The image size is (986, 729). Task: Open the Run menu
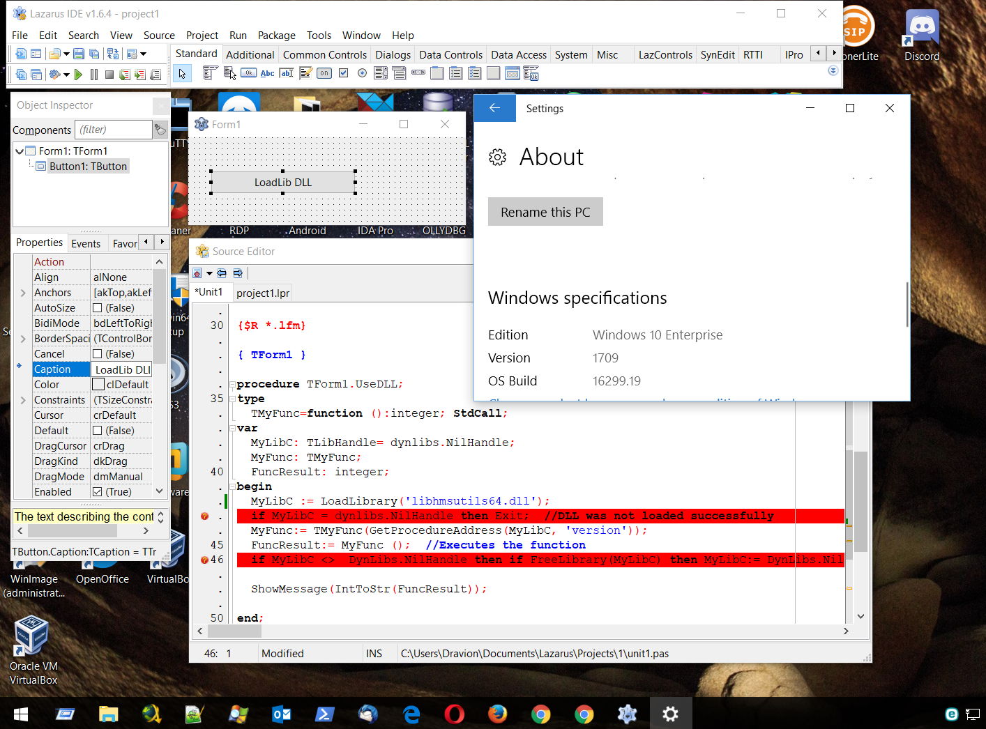tap(238, 35)
